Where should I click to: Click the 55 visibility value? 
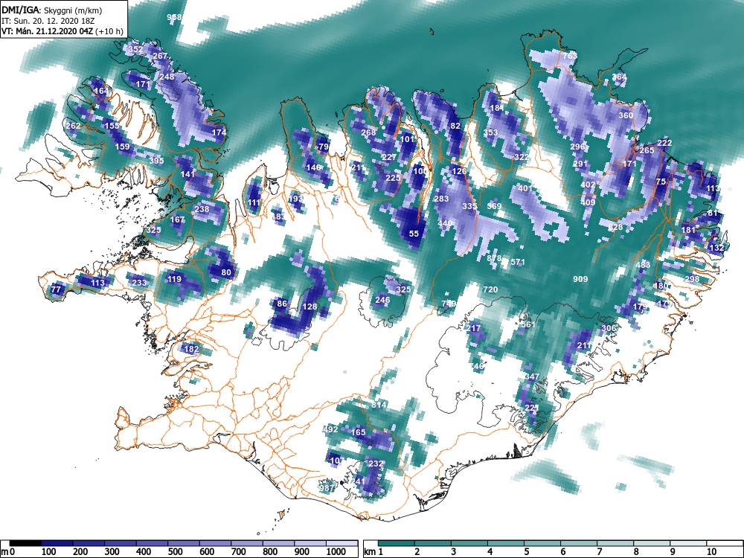click(414, 234)
